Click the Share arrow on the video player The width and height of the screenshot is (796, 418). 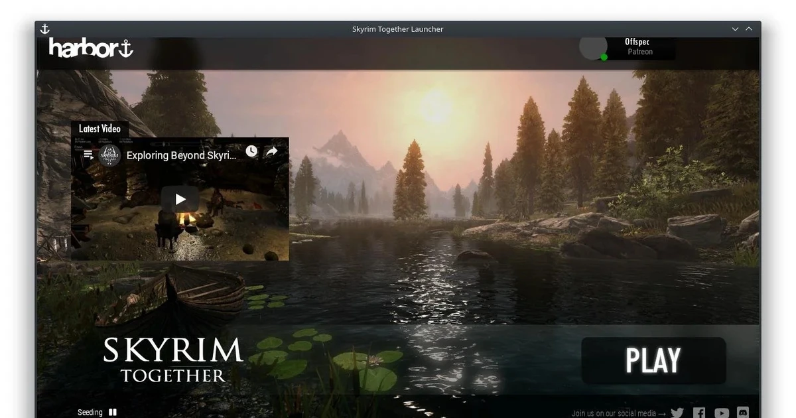pyautogui.click(x=271, y=151)
